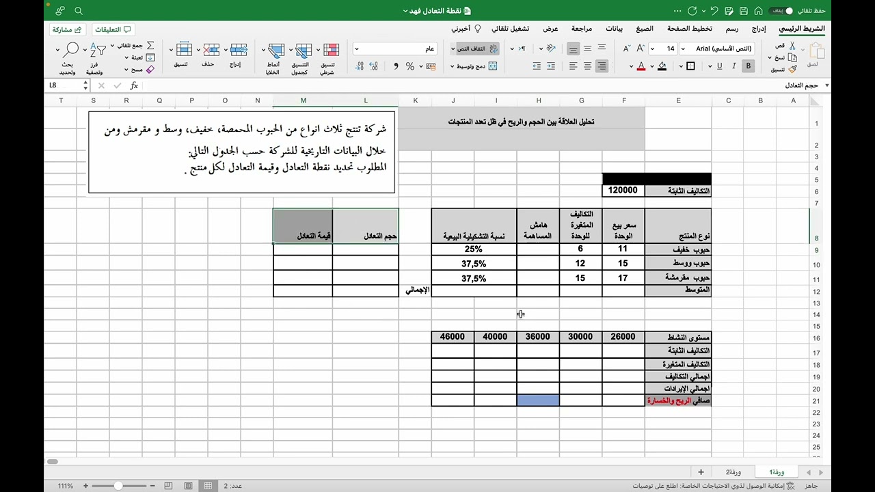Decrease font size with small A icon
The image size is (875, 492).
[x=626, y=49]
